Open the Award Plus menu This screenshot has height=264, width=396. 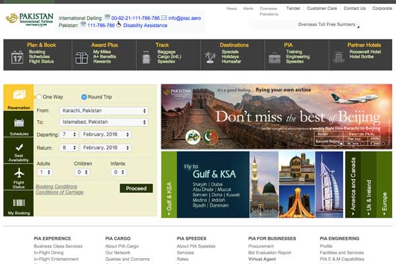pos(104,45)
